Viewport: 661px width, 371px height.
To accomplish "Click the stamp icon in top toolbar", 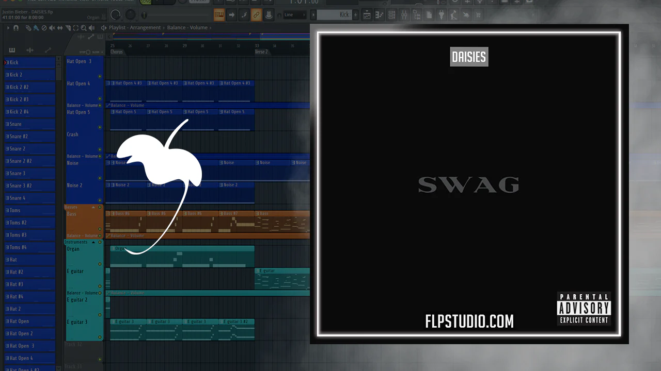I will 269,15.
